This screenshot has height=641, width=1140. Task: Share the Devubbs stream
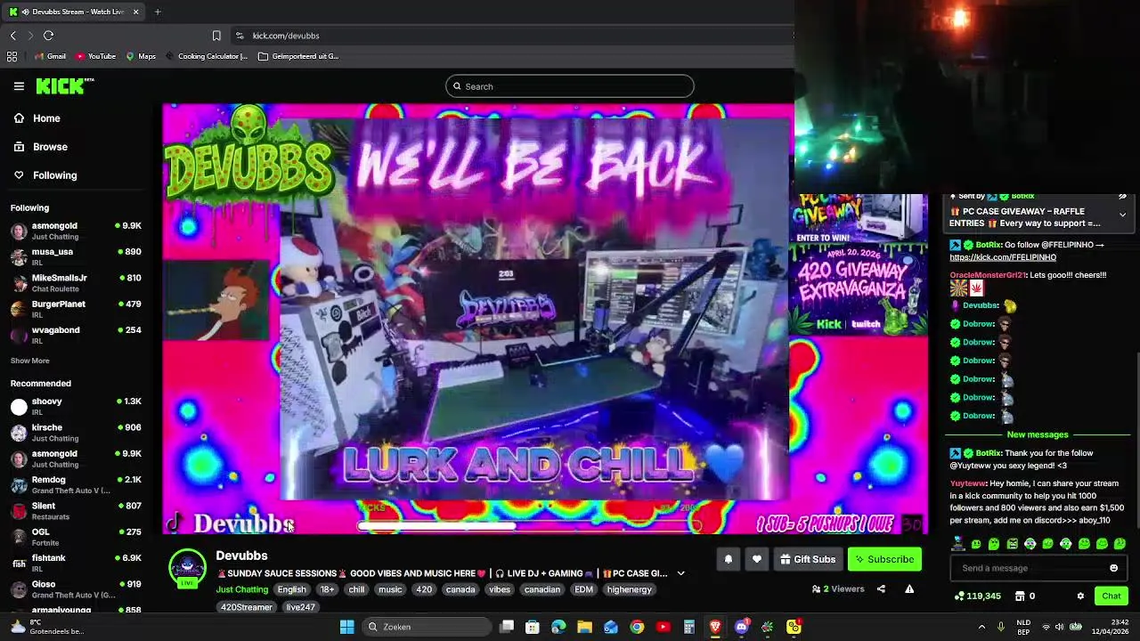pyautogui.click(x=881, y=588)
